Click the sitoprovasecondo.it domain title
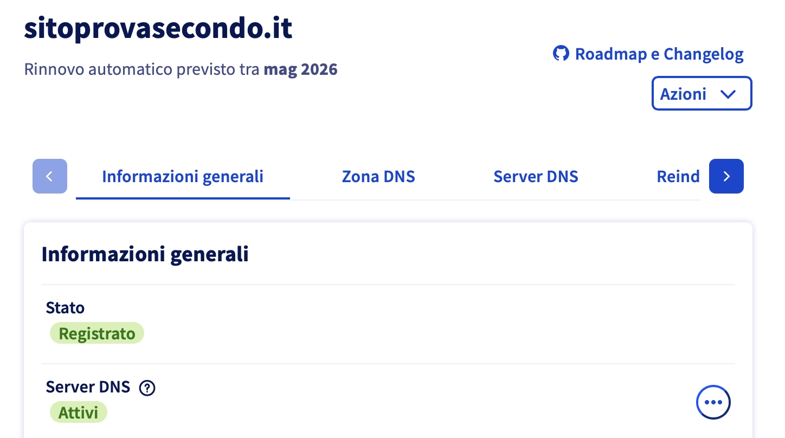The width and height of the screenshot is (785, 438). (x=158, y=29)
